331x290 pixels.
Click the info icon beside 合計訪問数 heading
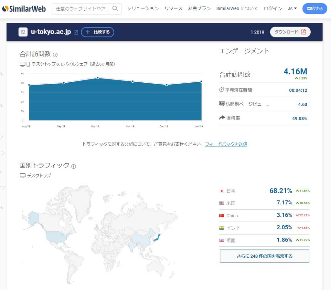pos(55,55)
